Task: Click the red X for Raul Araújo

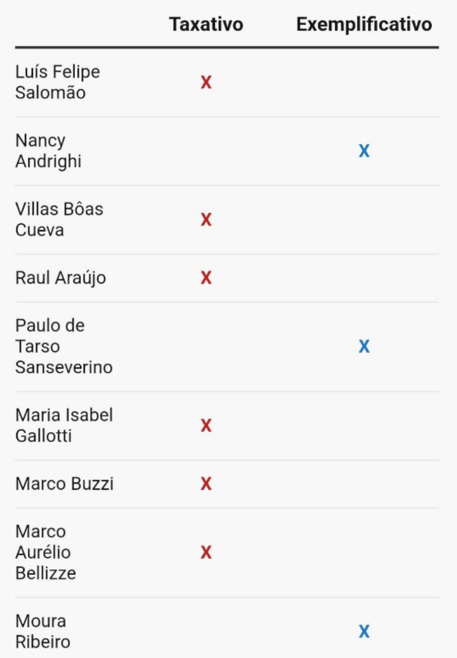Action: (x=206, y=278)
